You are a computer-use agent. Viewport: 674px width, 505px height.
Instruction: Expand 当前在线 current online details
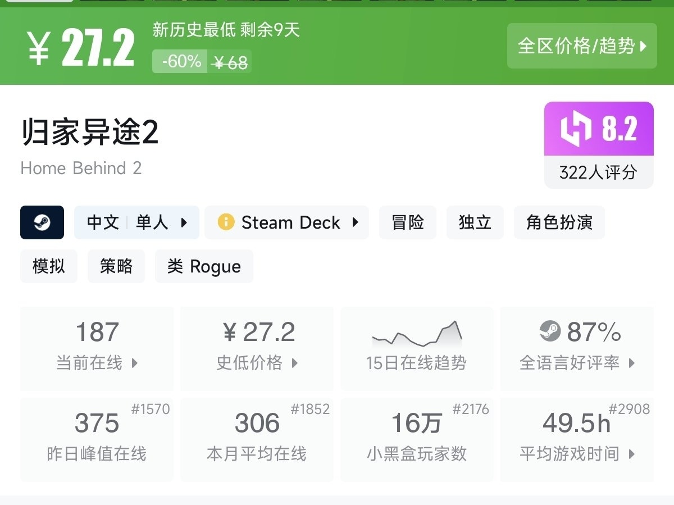click(135, 363)
